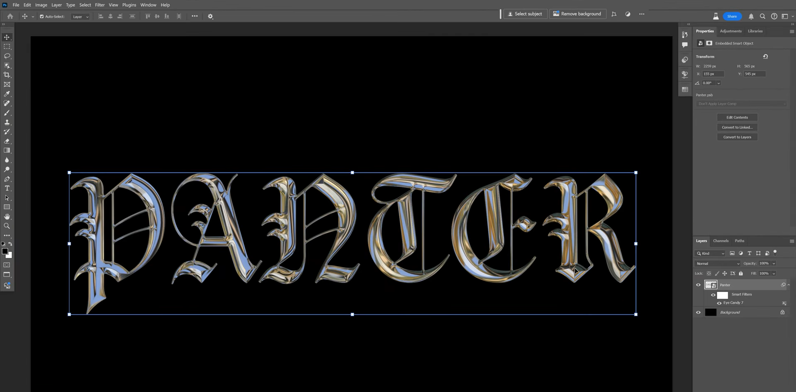Open the rotation angle dropdown
This screenshot has width=796, height=392.
click(x=718, y=83)
